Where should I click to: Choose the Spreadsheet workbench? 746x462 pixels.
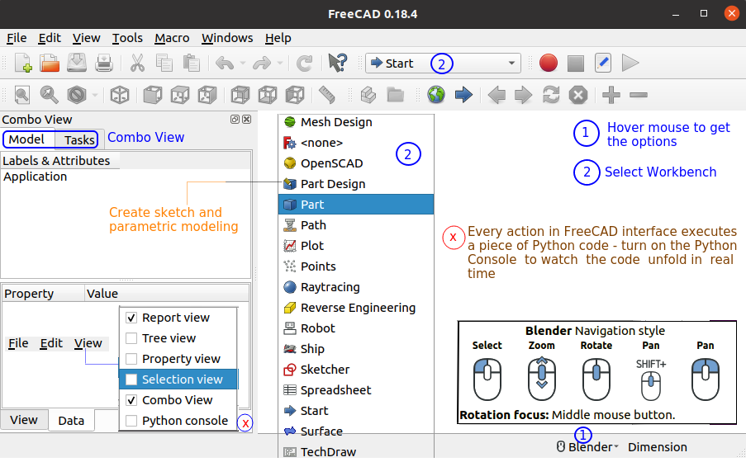point(356,389)
